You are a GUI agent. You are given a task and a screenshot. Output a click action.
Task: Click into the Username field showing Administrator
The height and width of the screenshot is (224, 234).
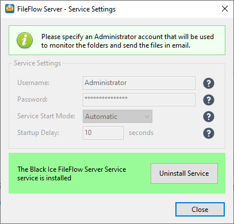(139, 83)
